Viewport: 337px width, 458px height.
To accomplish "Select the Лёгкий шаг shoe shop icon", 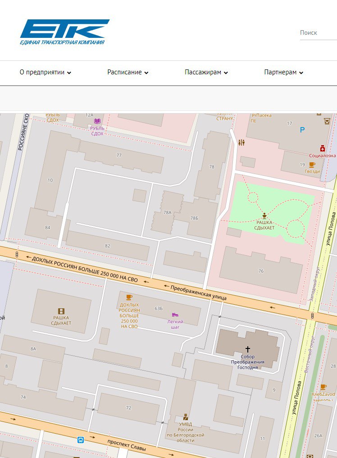I will click(175, 314).
